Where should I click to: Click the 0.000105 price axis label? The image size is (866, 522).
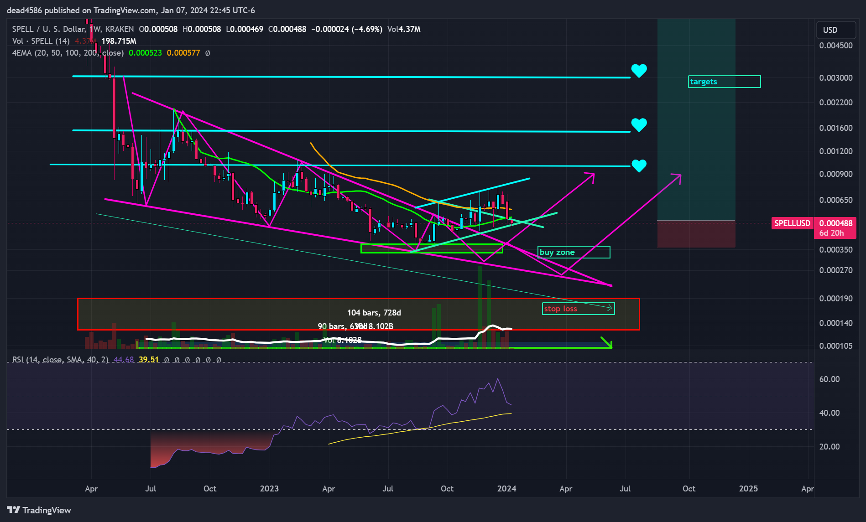coord(836,346)
